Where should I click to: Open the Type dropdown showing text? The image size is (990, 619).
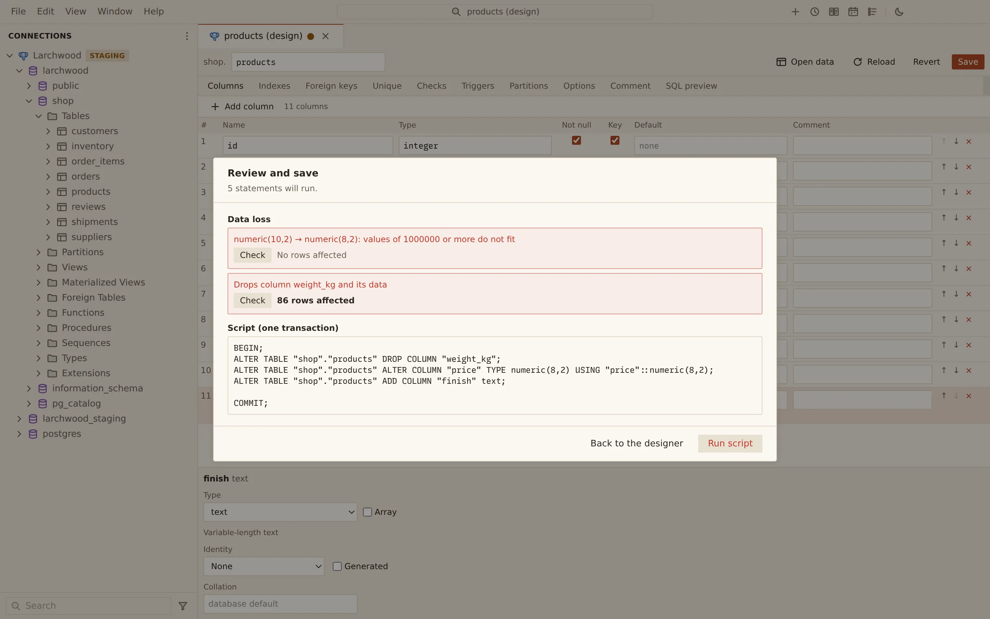(x=280, y=512)
